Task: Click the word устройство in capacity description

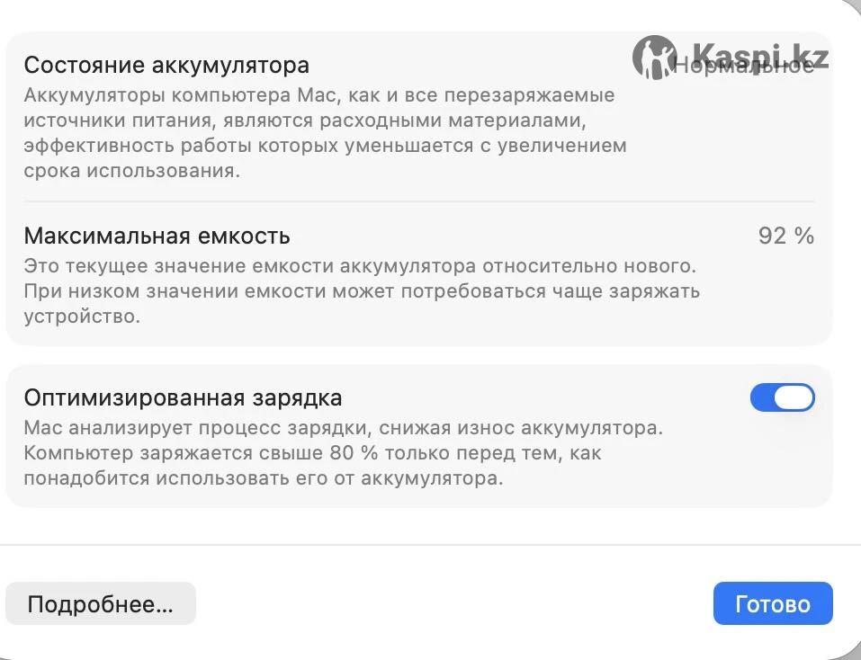Action: coord(82,317)
